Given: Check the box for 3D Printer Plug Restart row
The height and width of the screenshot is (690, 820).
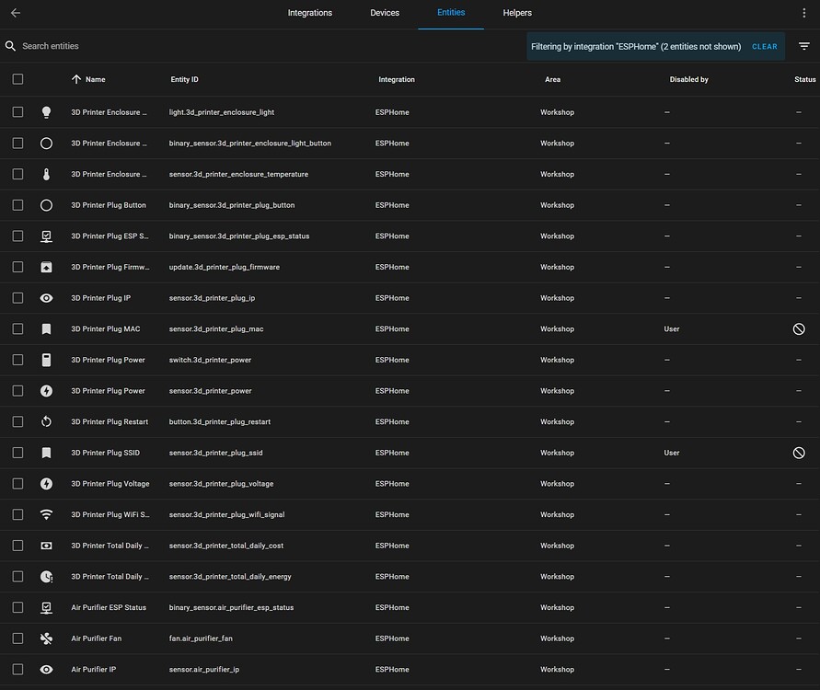Looking at the screenshot, I should click(17, 421).
